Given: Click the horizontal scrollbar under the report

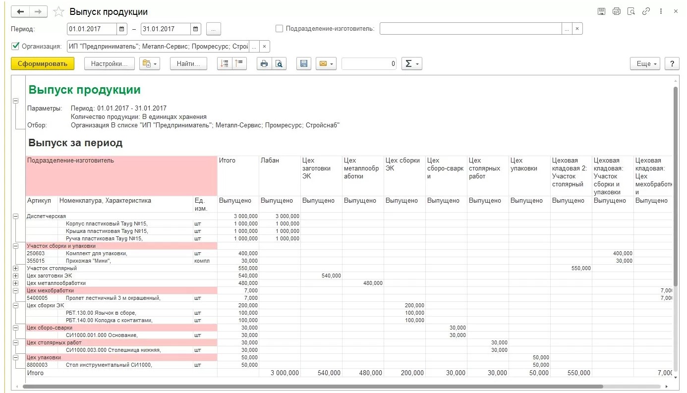Looking at the screenshot, I should 312,387.
